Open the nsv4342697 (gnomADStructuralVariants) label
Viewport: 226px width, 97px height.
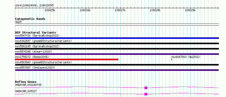[x=43, y=41]
